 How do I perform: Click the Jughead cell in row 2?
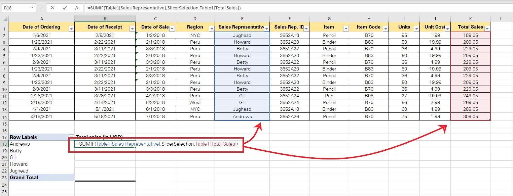coord(242,35)
